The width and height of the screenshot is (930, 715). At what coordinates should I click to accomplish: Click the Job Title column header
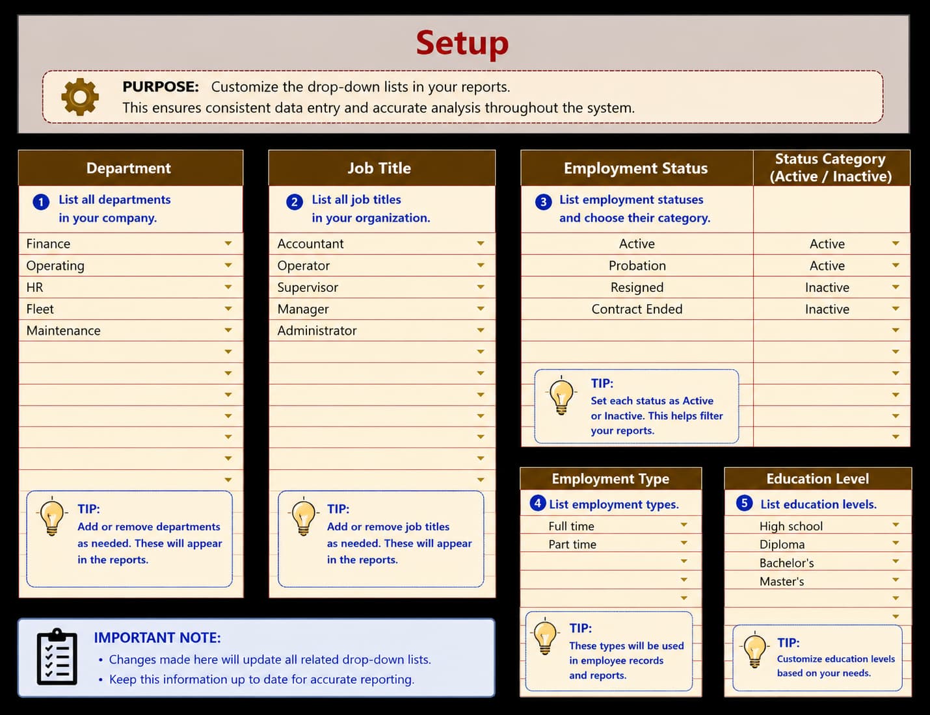click(382, 168)
